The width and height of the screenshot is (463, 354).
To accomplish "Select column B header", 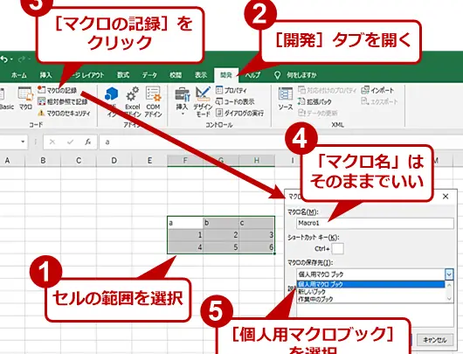I will tap(43, 161).
